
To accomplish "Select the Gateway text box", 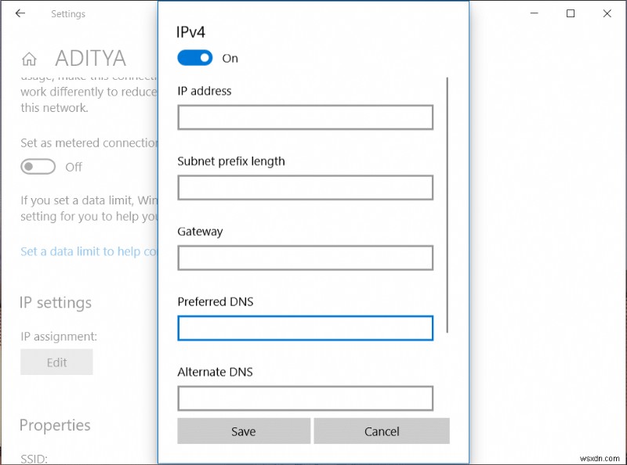I will pos(305,258).
